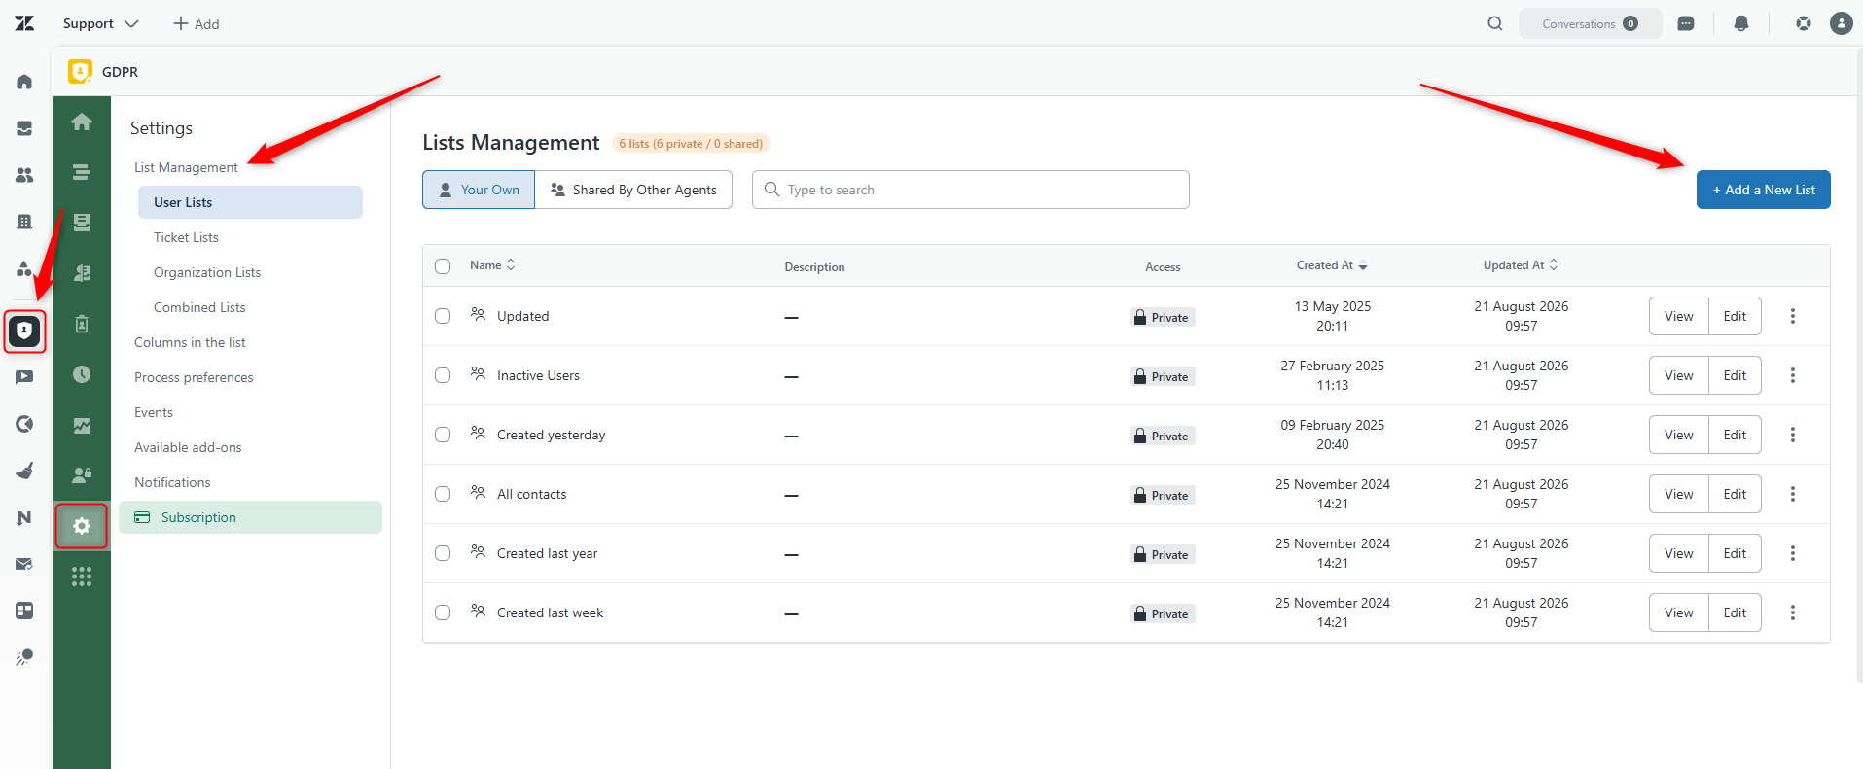Open more options for Updated list

pyautogui.click(x=1793, y=316)
